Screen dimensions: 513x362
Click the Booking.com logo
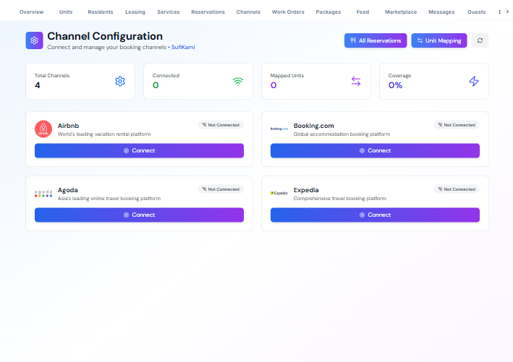coord(279,129)
